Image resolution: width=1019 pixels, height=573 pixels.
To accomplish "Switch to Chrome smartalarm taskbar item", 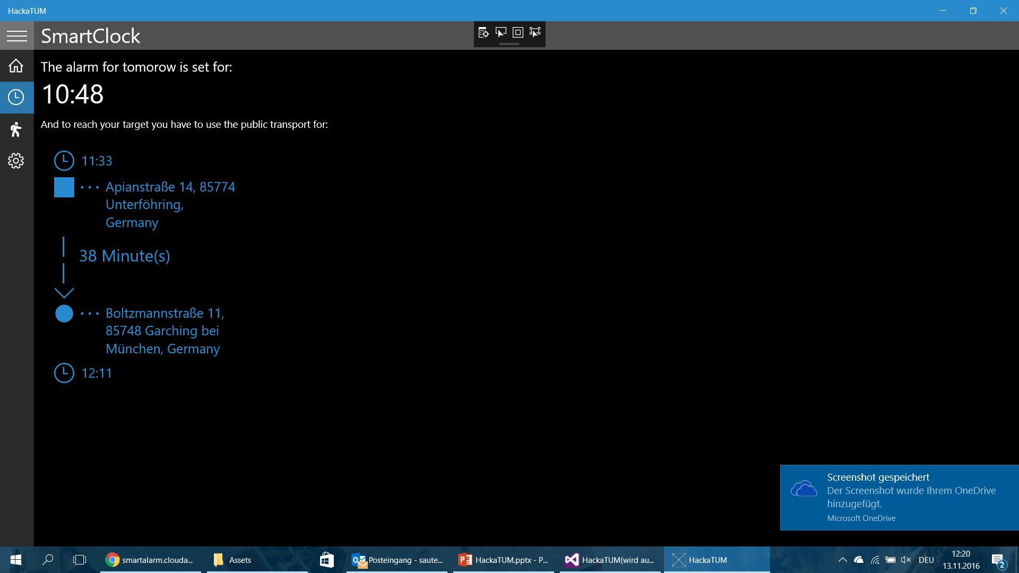I will pyautogui.click(x=150, y=560).
